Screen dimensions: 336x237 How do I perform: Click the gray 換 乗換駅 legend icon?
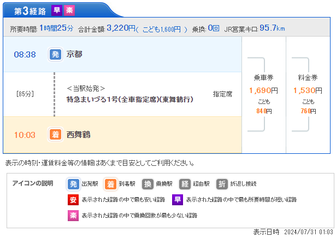[148, 184]
